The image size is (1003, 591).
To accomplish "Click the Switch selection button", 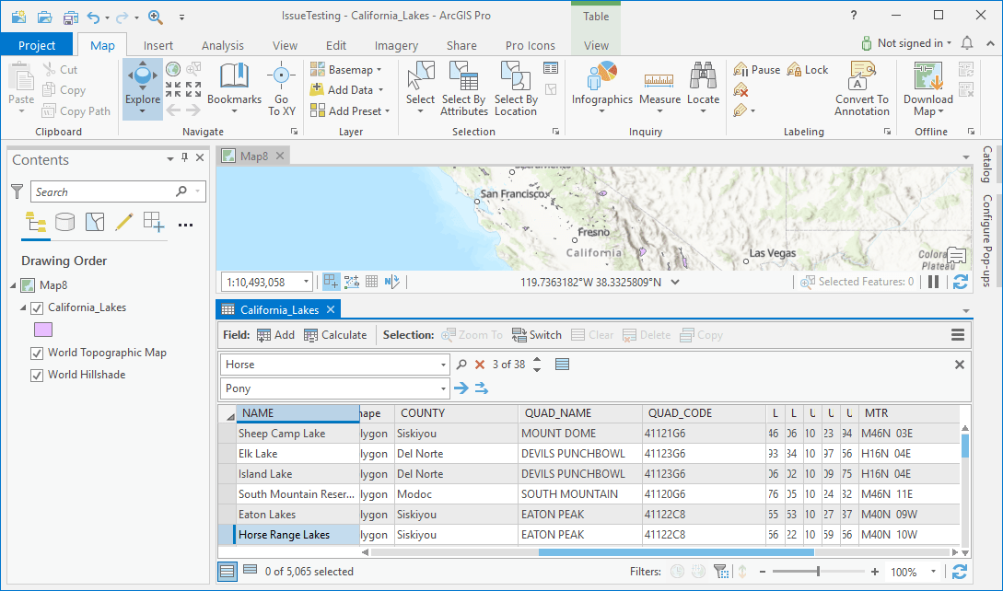I will click(536, 335).
